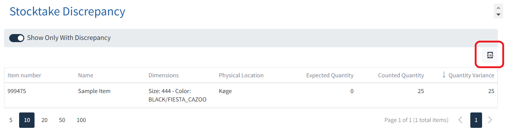Click the scroll down arrow at top right
The image size is (510, 137).
tap(498, 15)
